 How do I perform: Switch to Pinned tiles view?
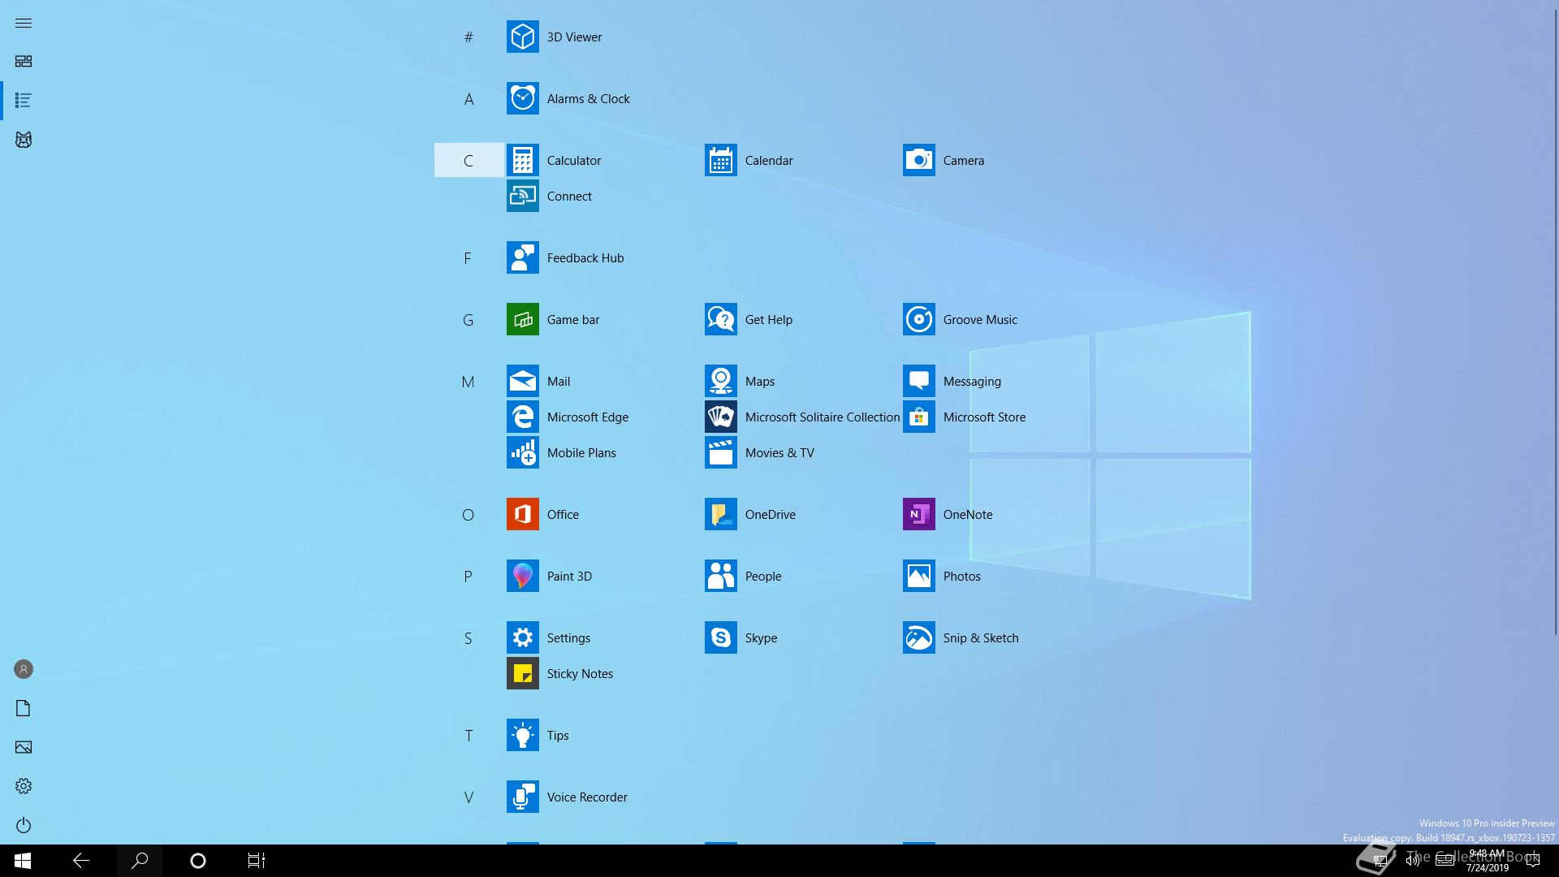[x=24, y=61]
